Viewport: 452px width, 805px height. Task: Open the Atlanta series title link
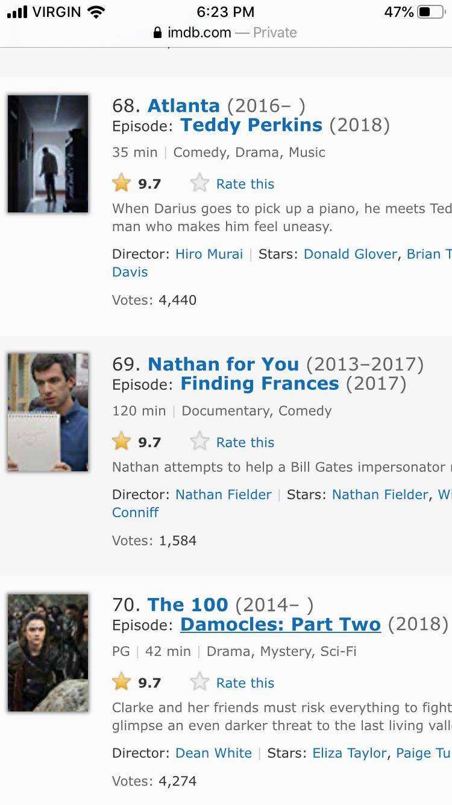pyautogui.click(x=184, y=106)
